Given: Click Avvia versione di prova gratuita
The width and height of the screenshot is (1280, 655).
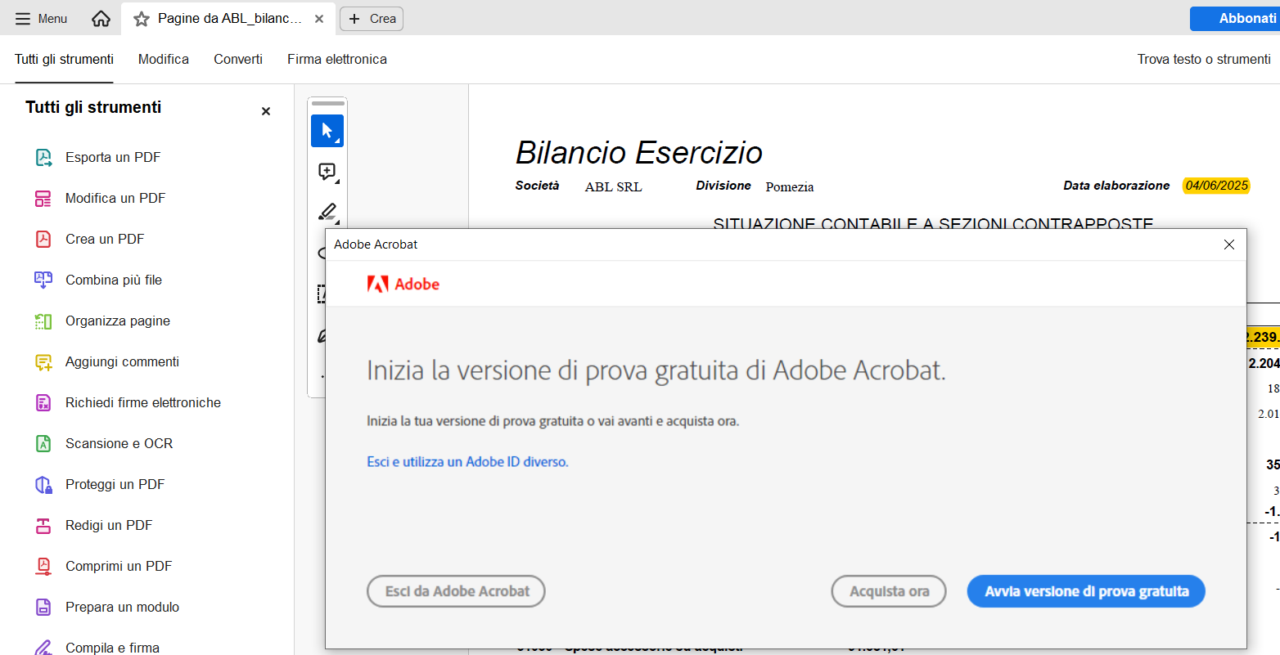Looking at the screenshot, I should point(1086,591).
